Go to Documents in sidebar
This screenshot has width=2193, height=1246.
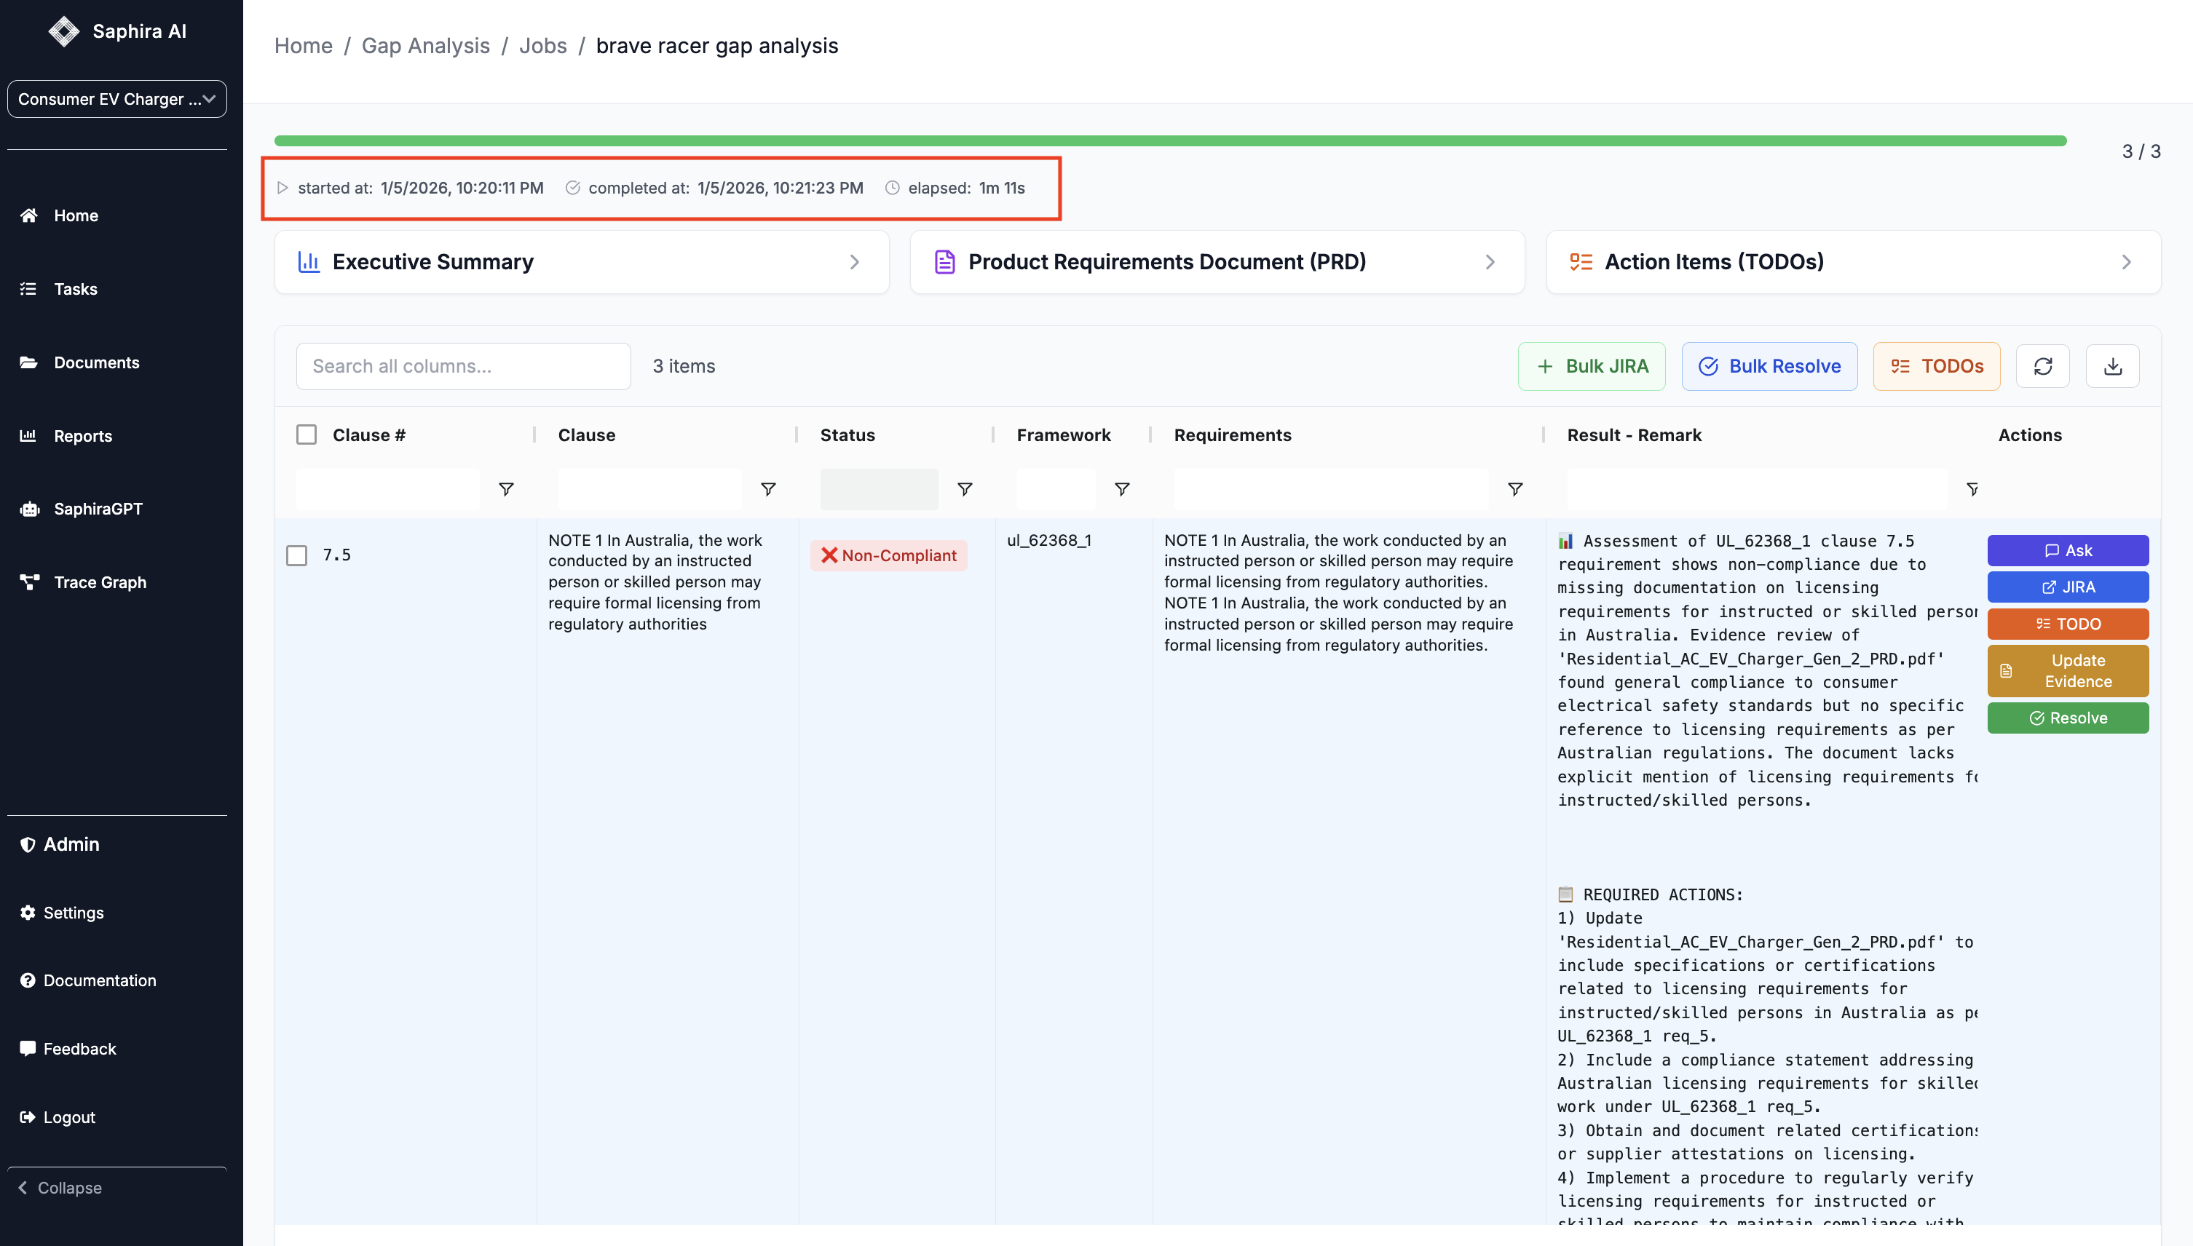pyautogui.click(x=96, y=362)
